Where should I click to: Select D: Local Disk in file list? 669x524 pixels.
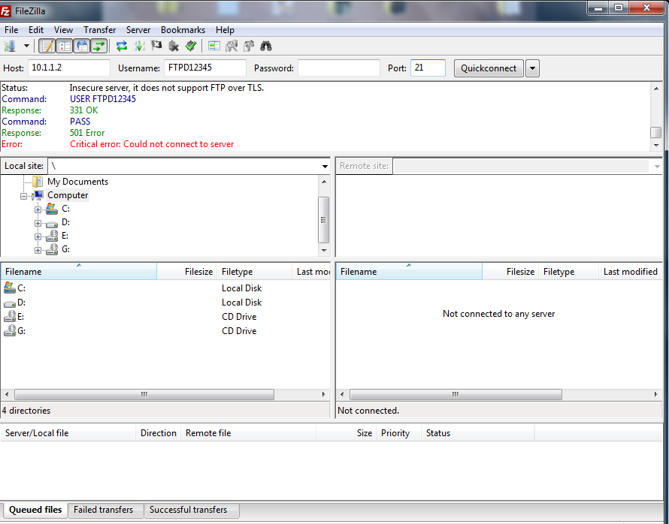[165, 303]
